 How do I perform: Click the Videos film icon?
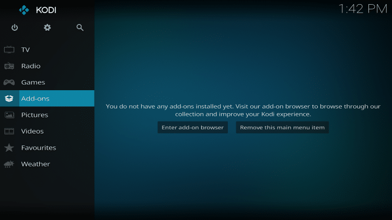[x=9, y=131]
